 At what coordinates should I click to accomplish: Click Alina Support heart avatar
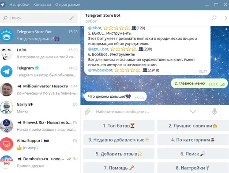tap(7, 144)
